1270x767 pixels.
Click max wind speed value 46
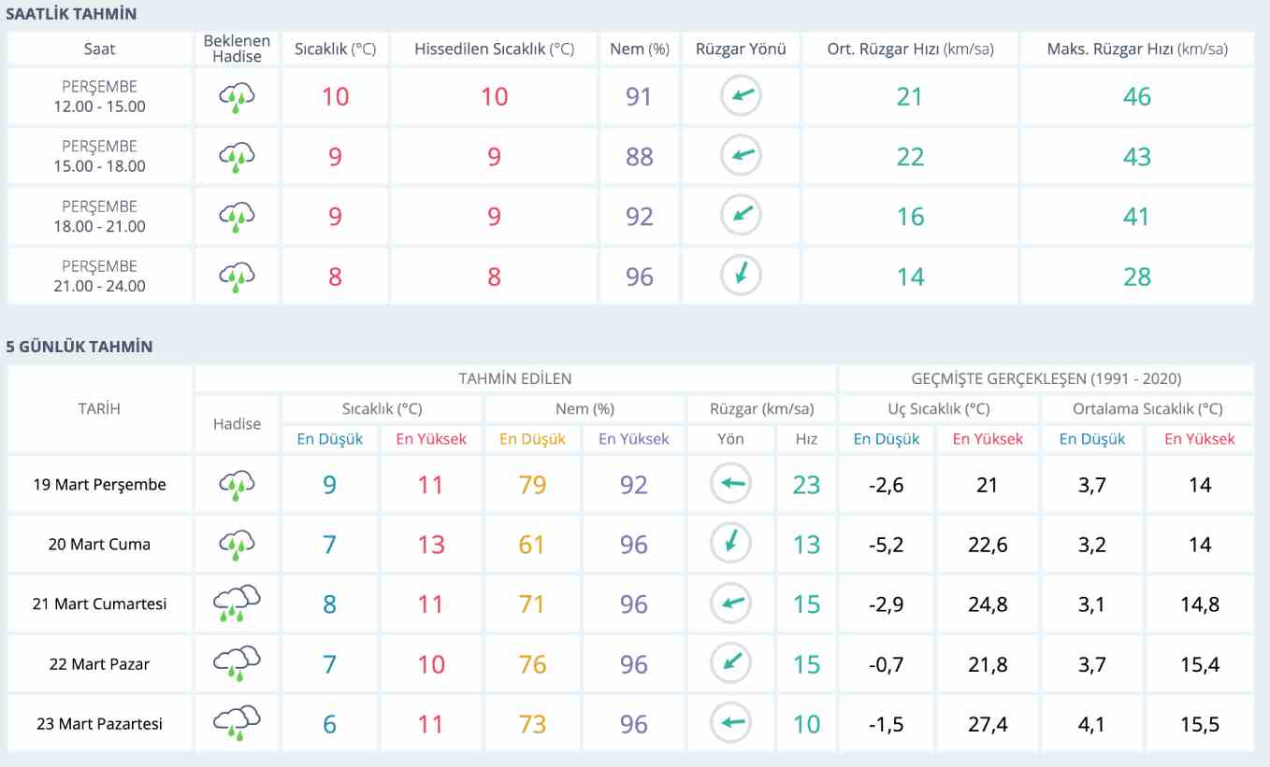point(1136,96)
